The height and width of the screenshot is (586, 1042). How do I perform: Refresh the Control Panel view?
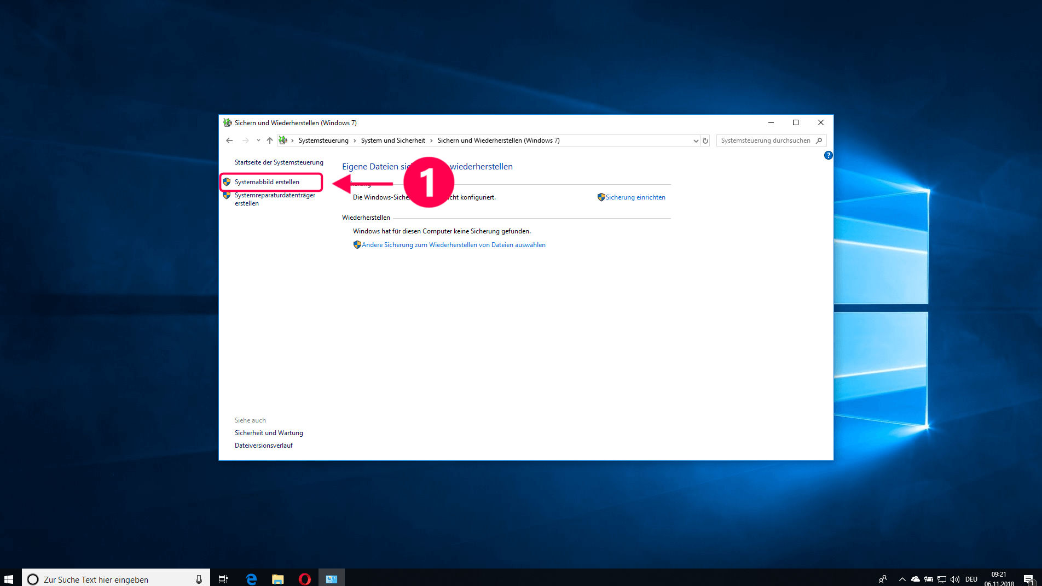tap(705, 140)
